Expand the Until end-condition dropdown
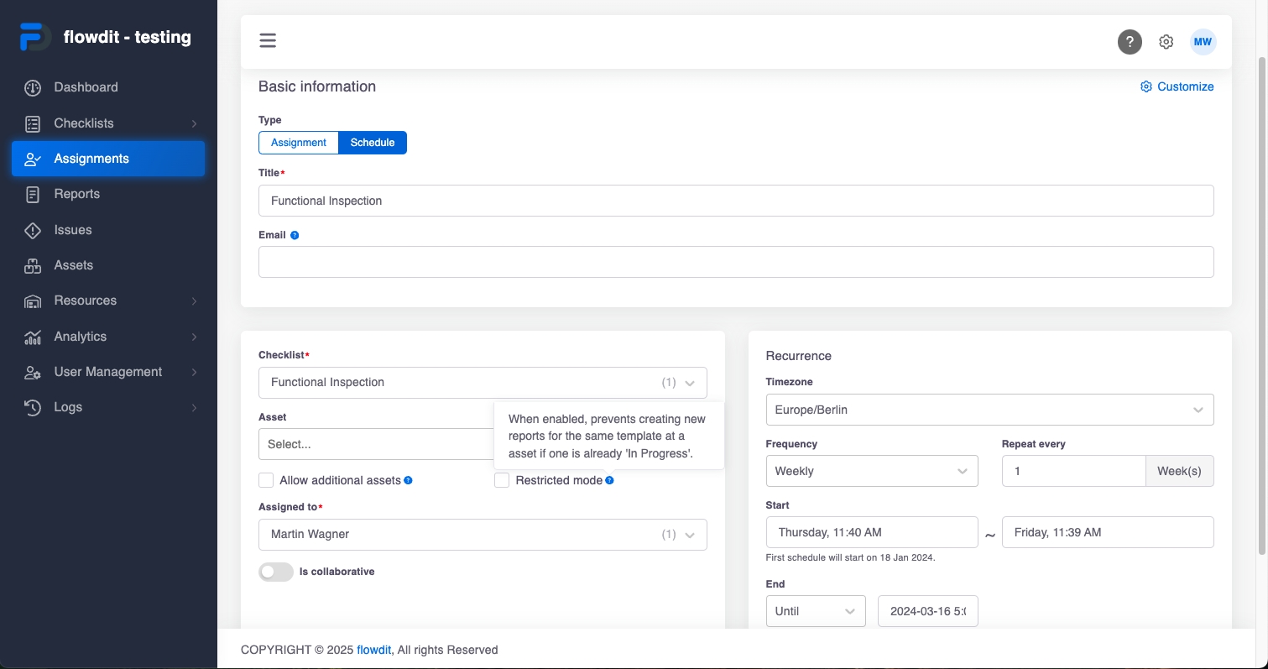 pyautogui.click(x=815, y=611)
